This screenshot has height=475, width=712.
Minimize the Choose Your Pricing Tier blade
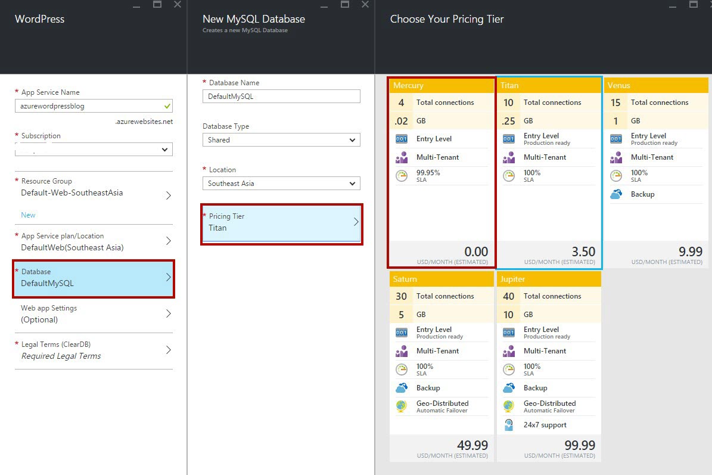pos(673,7)
